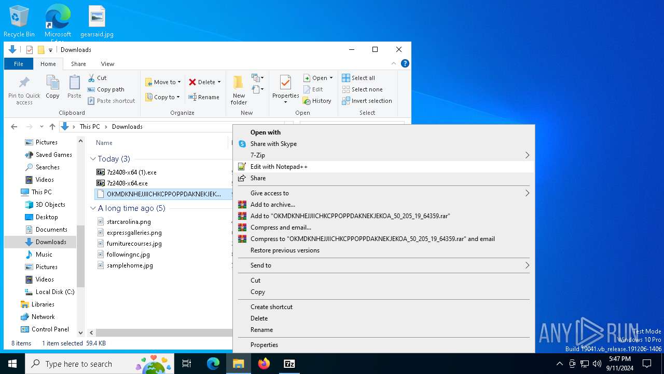Open the Move to dropdown
Viewport: 664px width, 374px height.
(163, 82)
